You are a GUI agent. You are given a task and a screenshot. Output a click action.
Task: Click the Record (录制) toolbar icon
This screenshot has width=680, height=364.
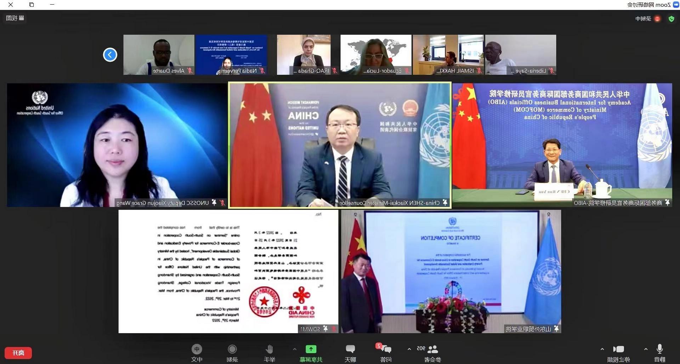click(232, 349)
